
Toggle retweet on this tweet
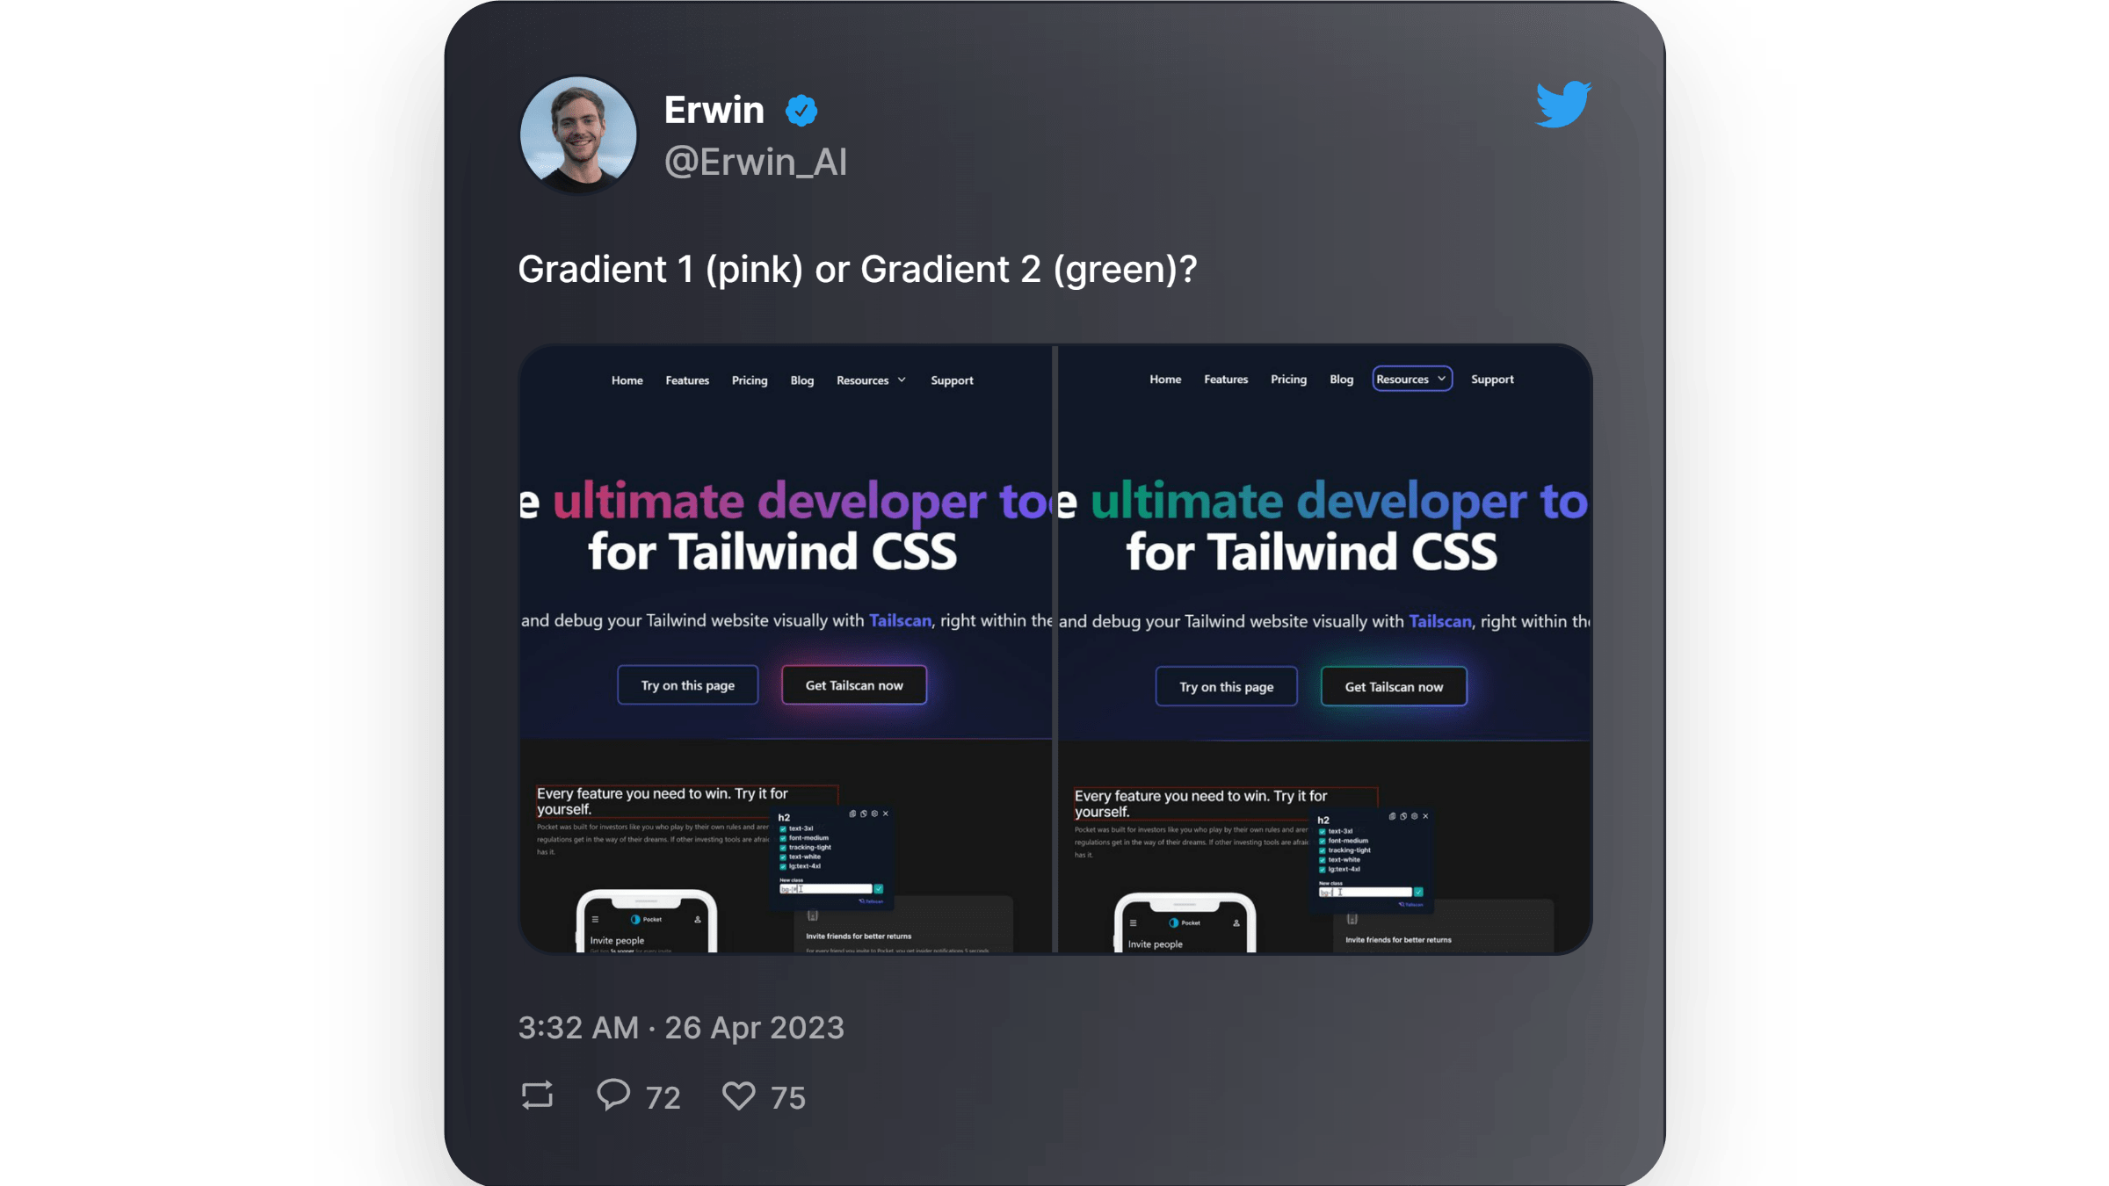click(538, 1096)
